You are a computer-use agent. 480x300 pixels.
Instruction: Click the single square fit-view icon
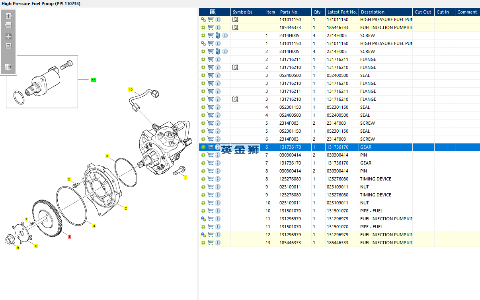tap(8, 46)
